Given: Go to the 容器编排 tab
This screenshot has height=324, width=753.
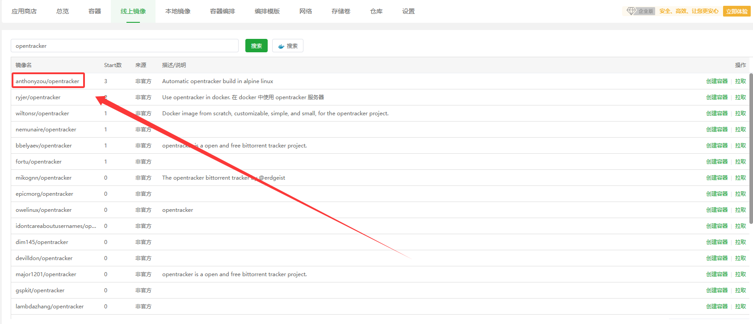Looking at the screenshot, I should coord(223,11).
